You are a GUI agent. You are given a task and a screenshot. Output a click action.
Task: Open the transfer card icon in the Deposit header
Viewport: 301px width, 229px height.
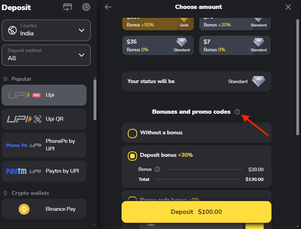pyautogui.click(x=67, y=7)
